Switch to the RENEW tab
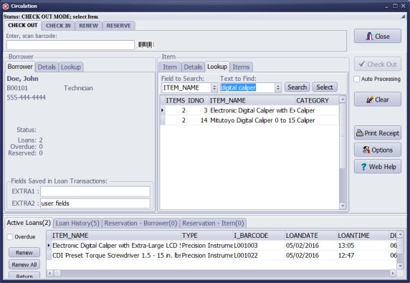This screenshot has height=283, width=410. click(x=88, y=26)
